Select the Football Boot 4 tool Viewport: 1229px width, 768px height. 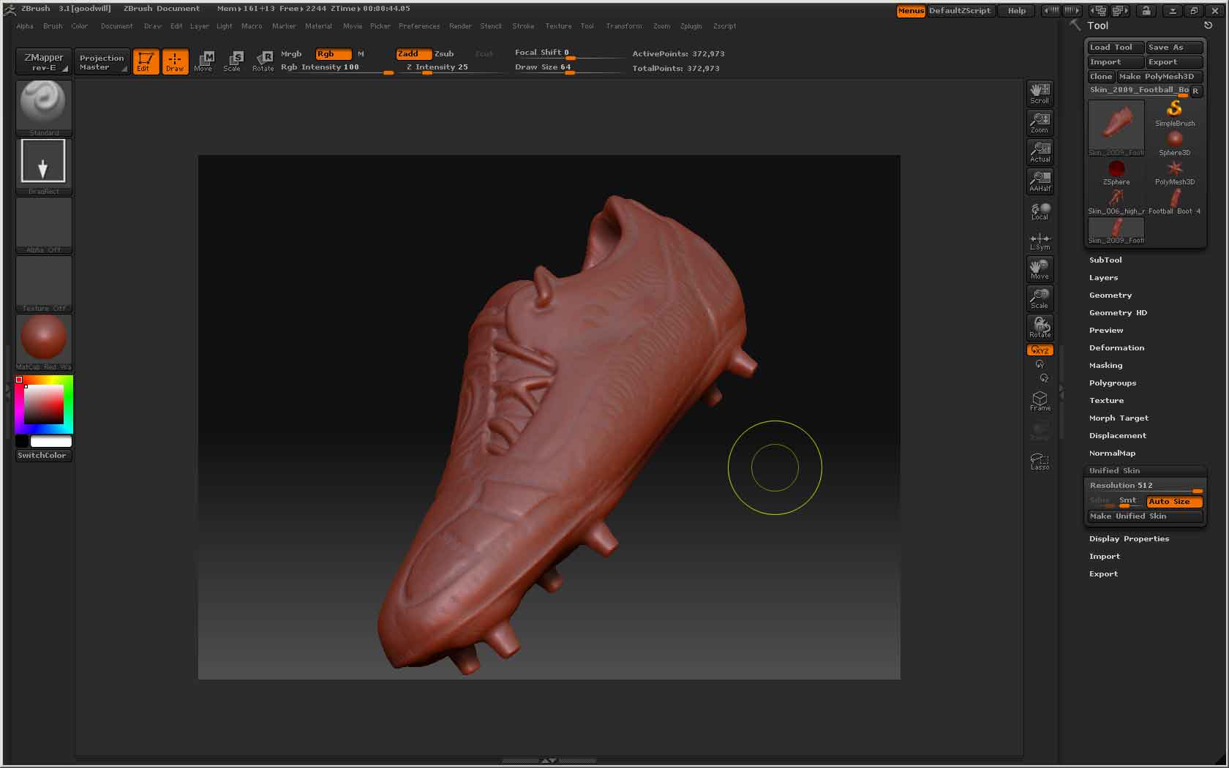coord(1175,201)
